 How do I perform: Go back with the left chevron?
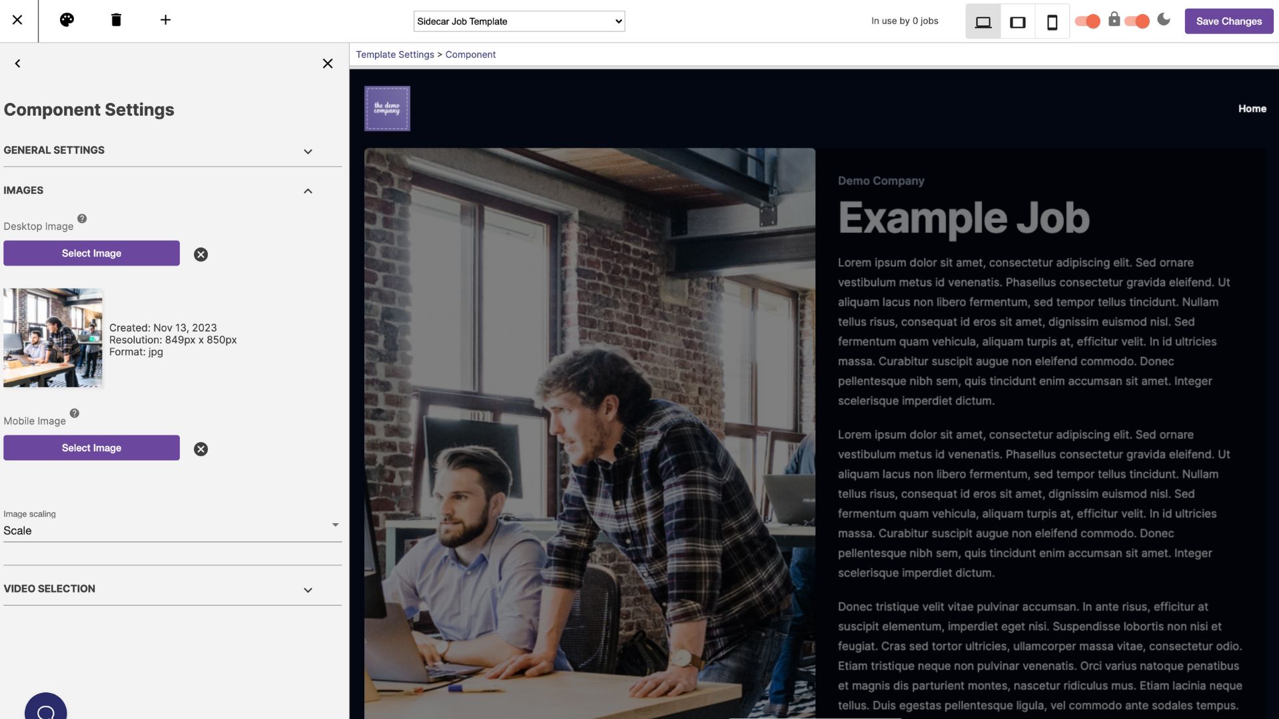pos(18,63)
